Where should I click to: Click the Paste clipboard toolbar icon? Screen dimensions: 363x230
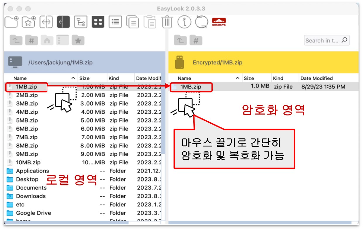[x=150, y=22]
